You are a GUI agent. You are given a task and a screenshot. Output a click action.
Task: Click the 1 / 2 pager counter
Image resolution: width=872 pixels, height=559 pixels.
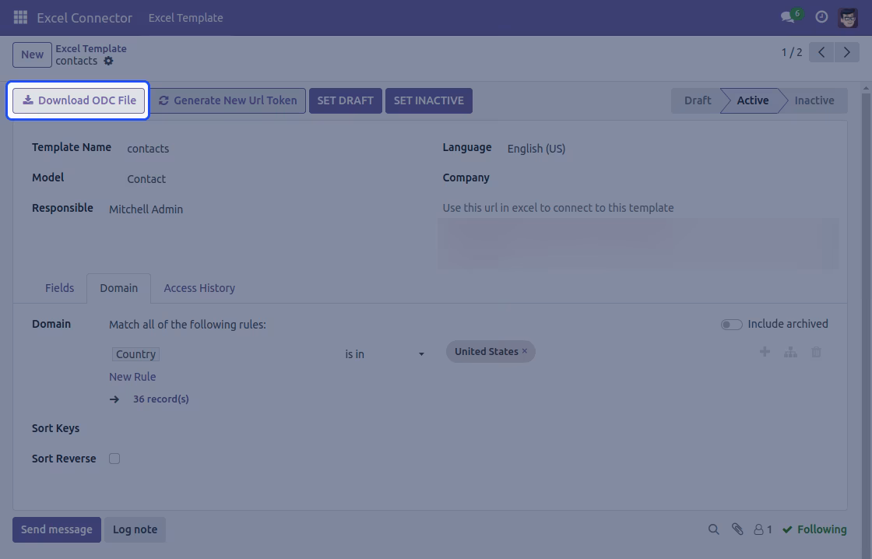click(791, 52)
